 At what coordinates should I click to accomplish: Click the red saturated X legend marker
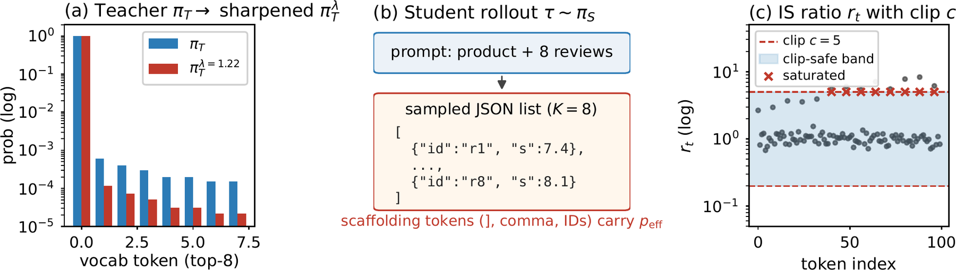[768, 76]
